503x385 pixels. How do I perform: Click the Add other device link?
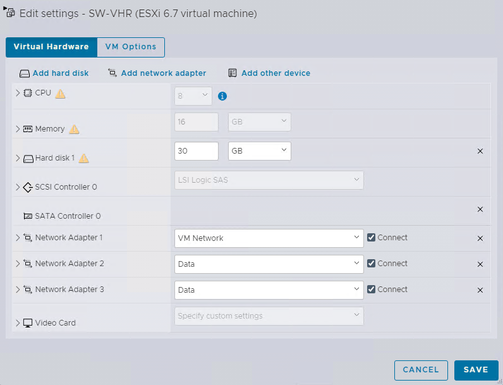[x=276, y=73]
